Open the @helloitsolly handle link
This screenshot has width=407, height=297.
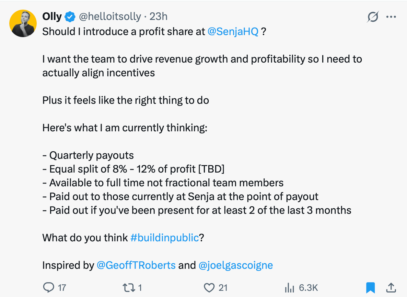click(x=110, y=16)
